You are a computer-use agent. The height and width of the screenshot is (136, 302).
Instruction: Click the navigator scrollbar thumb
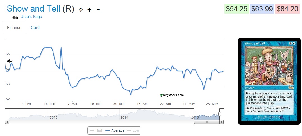(207, 122)
